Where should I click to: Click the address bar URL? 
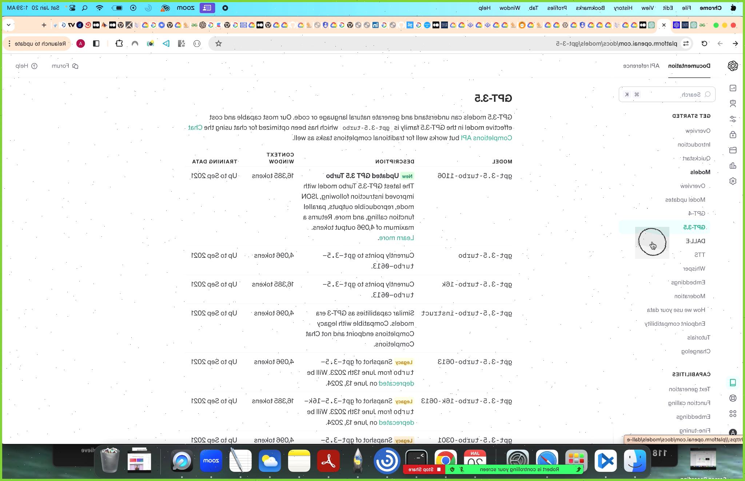(x=617, y=44)
